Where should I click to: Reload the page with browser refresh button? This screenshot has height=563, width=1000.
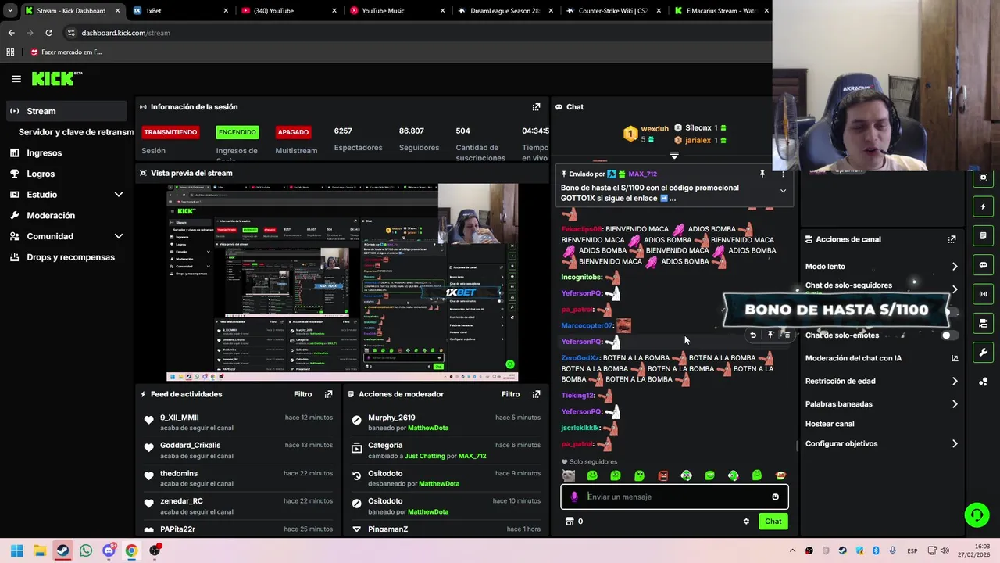(48, 33)
